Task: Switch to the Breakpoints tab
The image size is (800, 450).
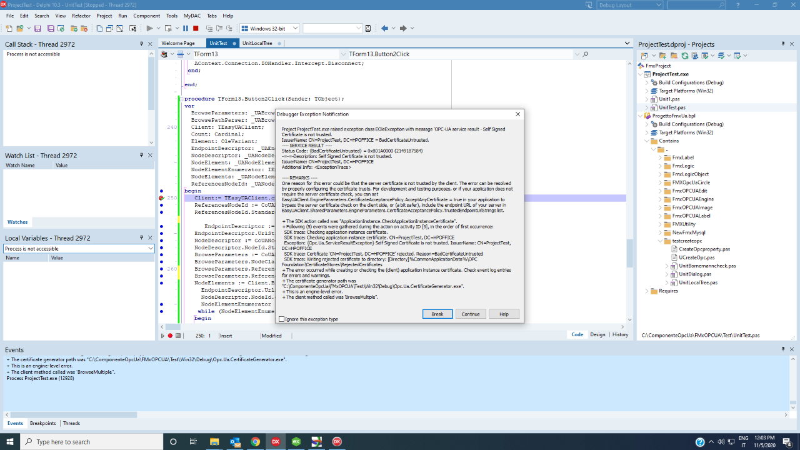Action: (42, 423)
